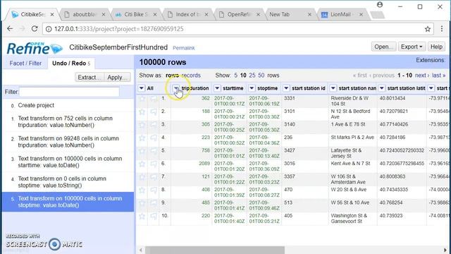The image size is (451, 254).
Task: Click the browser Back arrow
Action: click(x=10, y=29)
